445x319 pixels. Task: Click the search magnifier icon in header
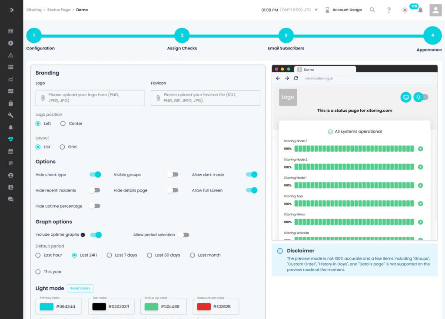[372, 10]
